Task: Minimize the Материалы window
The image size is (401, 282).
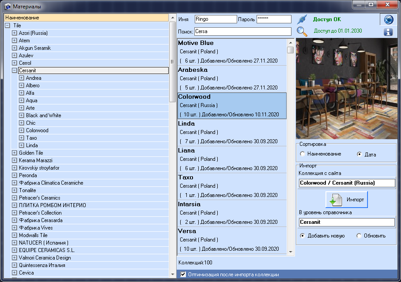Action: click(x=359, y=5)
